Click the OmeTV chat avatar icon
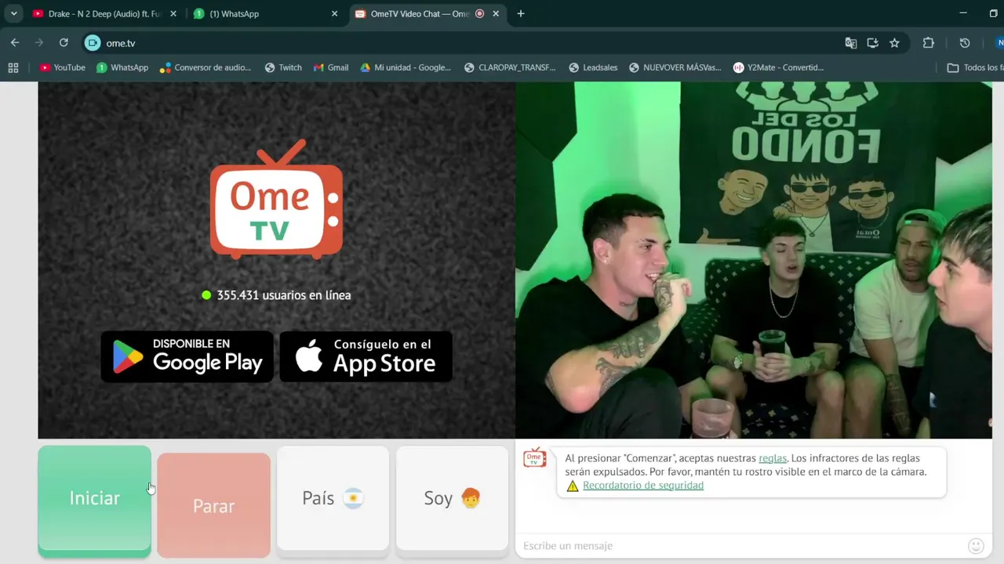 click(x=535, y=457)
